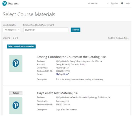Click Select for Gaya eText Test Material

pyautogui.click(x=16, y=93)
